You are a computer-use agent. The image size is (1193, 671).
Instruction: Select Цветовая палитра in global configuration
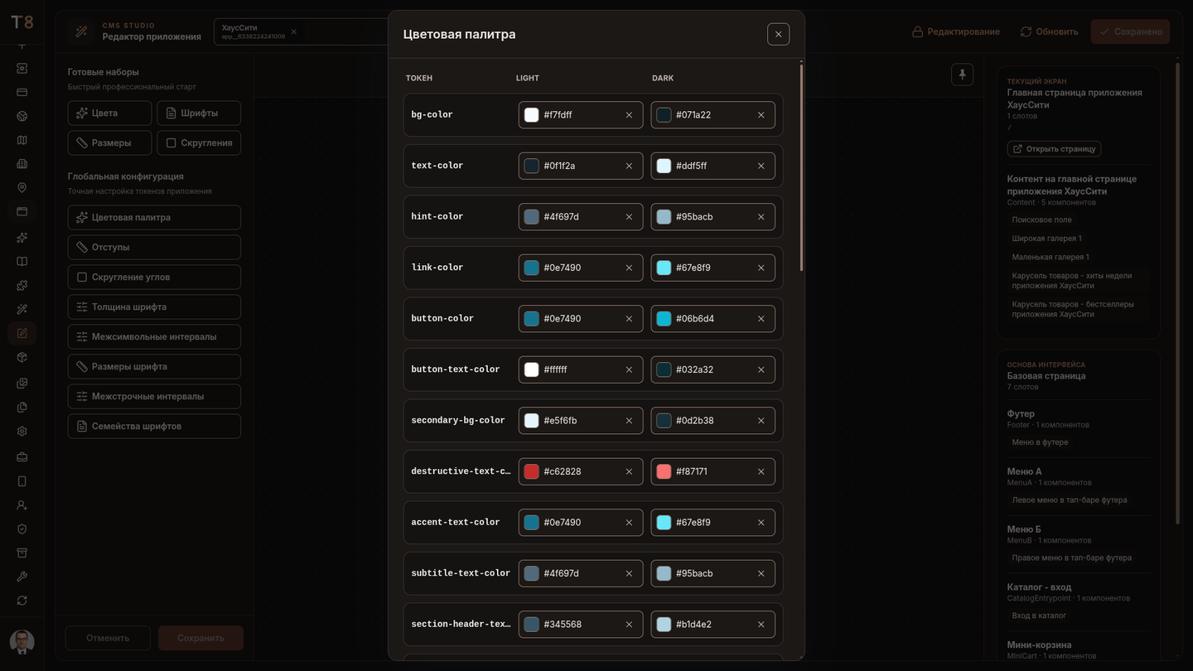[x=154, y=218]
